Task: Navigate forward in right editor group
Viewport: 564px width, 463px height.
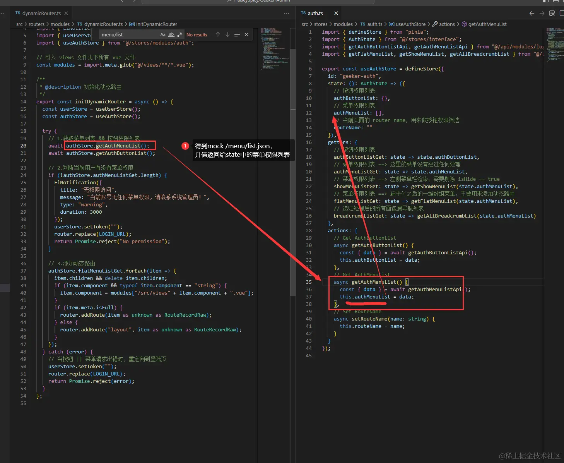Action: pos(542,13)
